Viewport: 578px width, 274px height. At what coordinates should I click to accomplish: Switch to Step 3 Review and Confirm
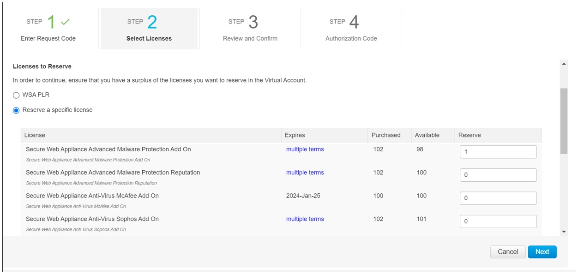[250, 28]
